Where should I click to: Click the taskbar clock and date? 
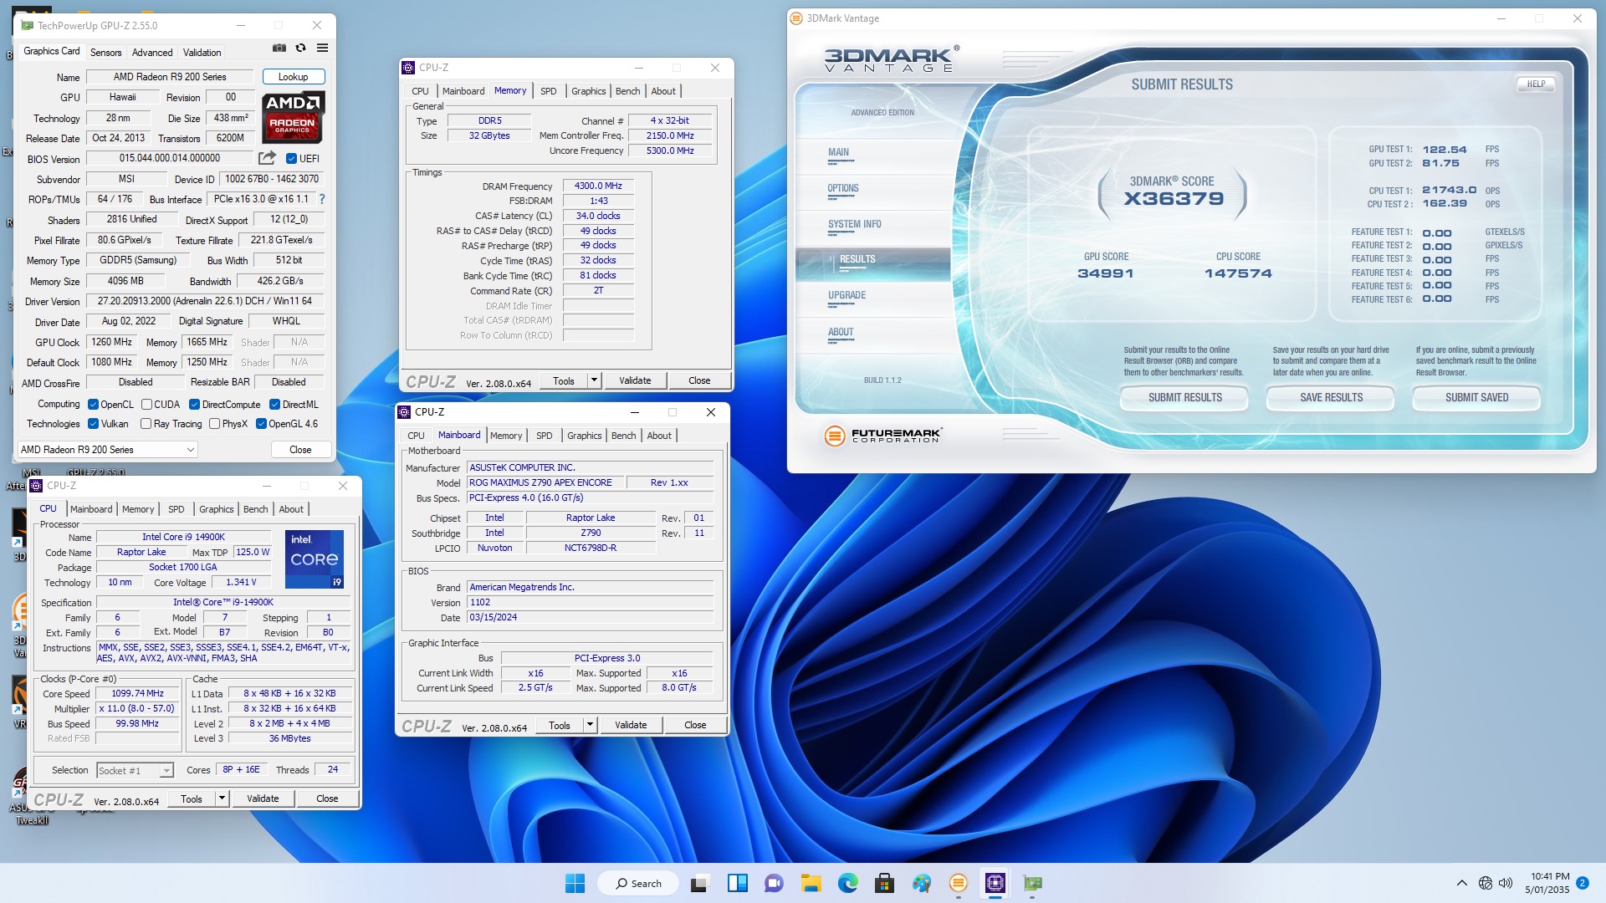(x=1547, y=883)
